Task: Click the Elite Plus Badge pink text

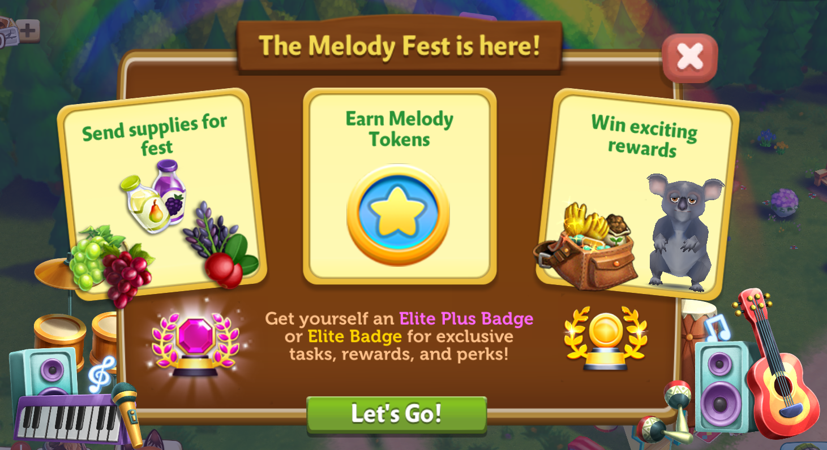Action: pos(466,318)
